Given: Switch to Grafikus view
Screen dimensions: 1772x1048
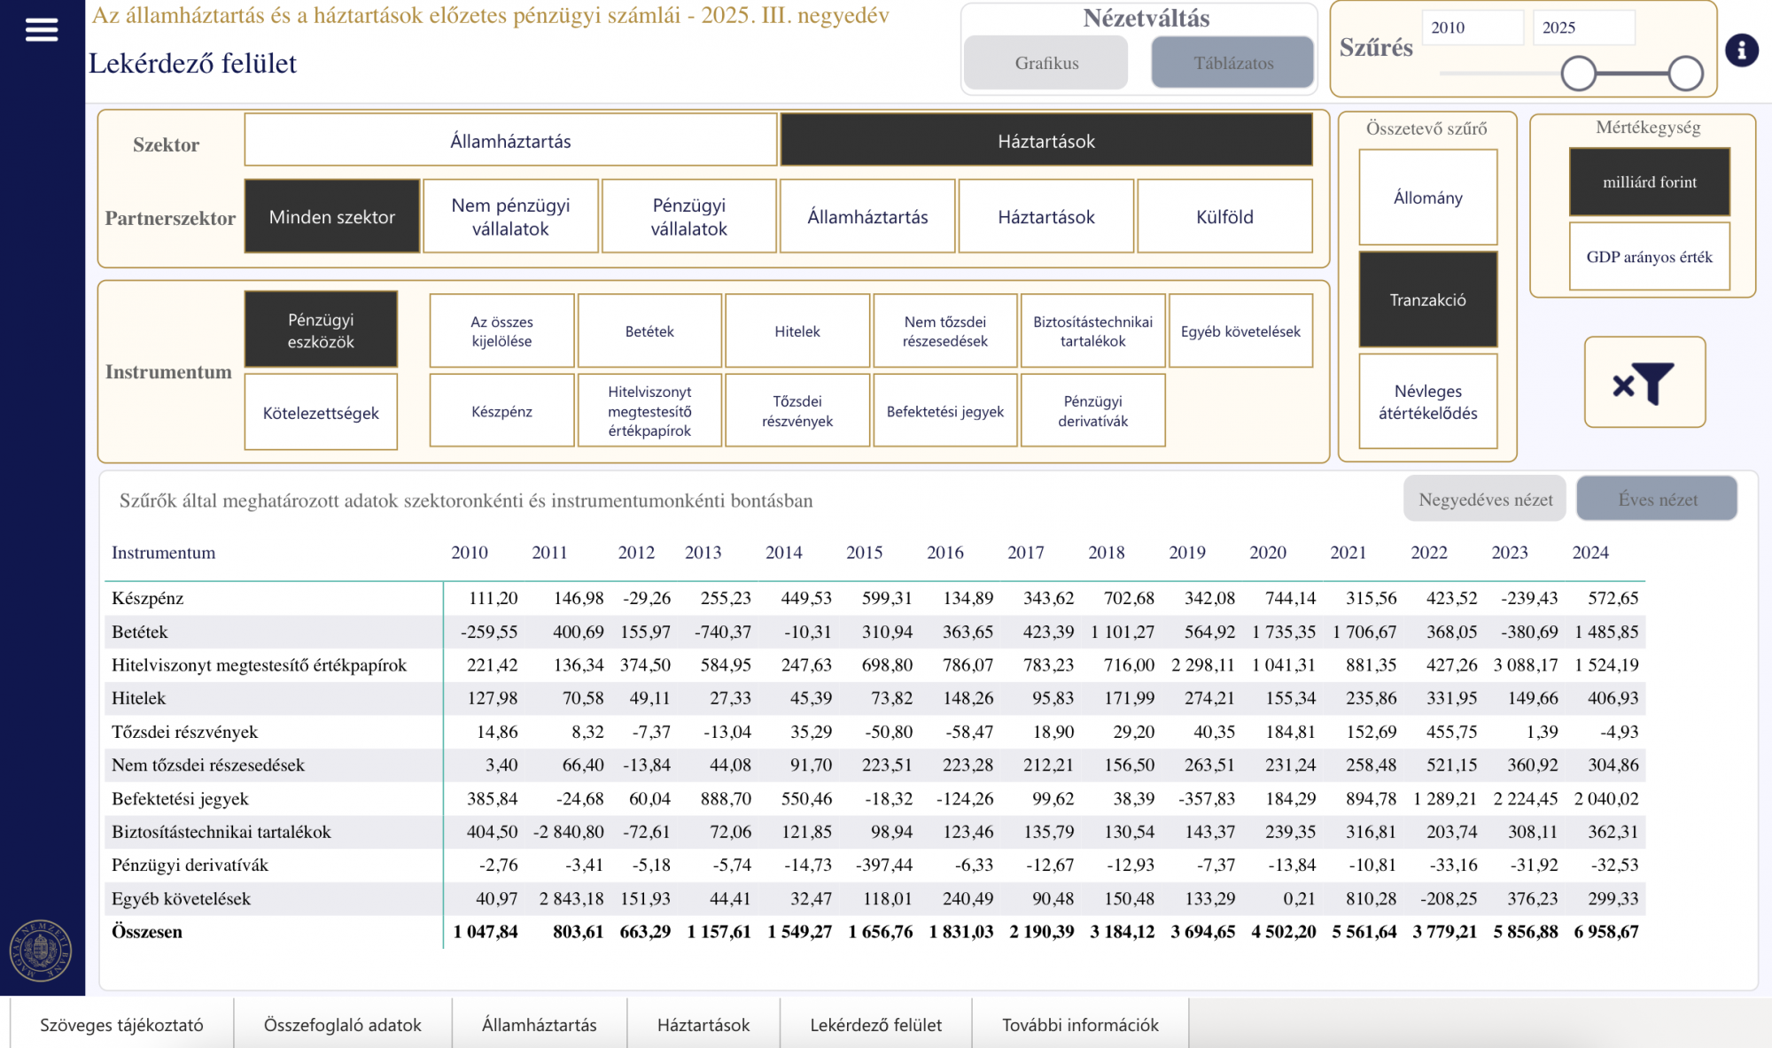Looking at the screenshot, I should (1046, 63).
